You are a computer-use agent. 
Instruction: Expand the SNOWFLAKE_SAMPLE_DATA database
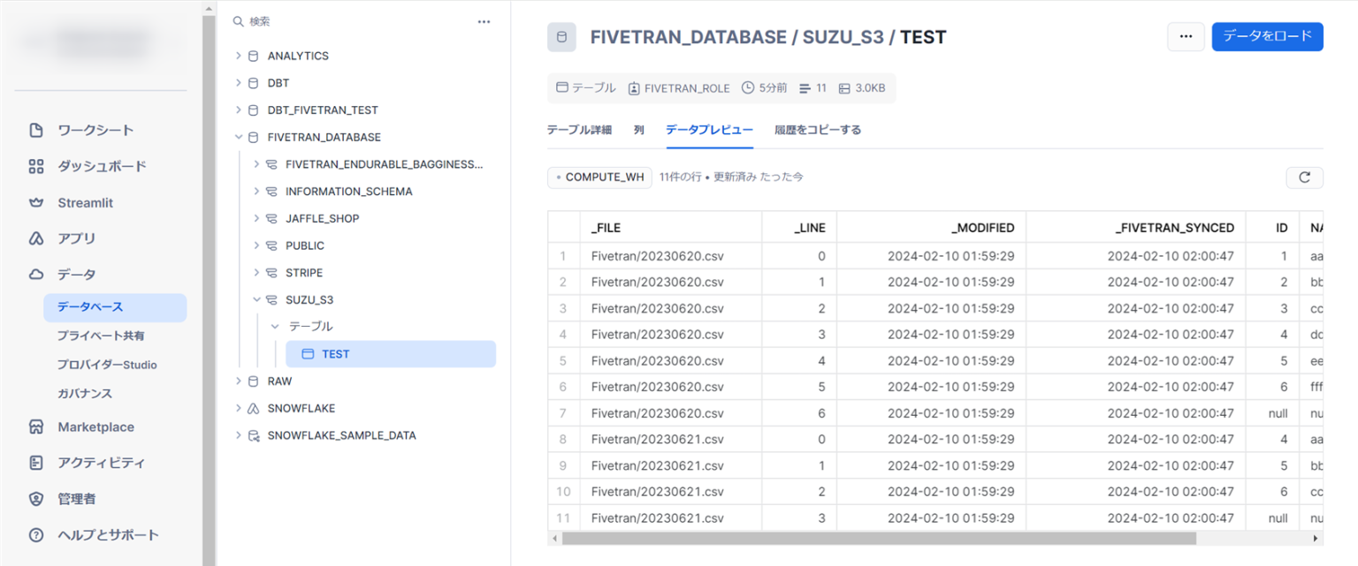pyautogui.click(x=237, y=434)
